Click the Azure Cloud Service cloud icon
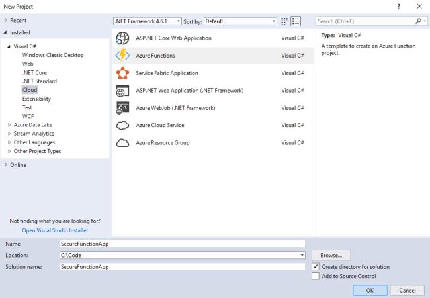The width and height of the screenshot is (430, 298). point(122,125)
